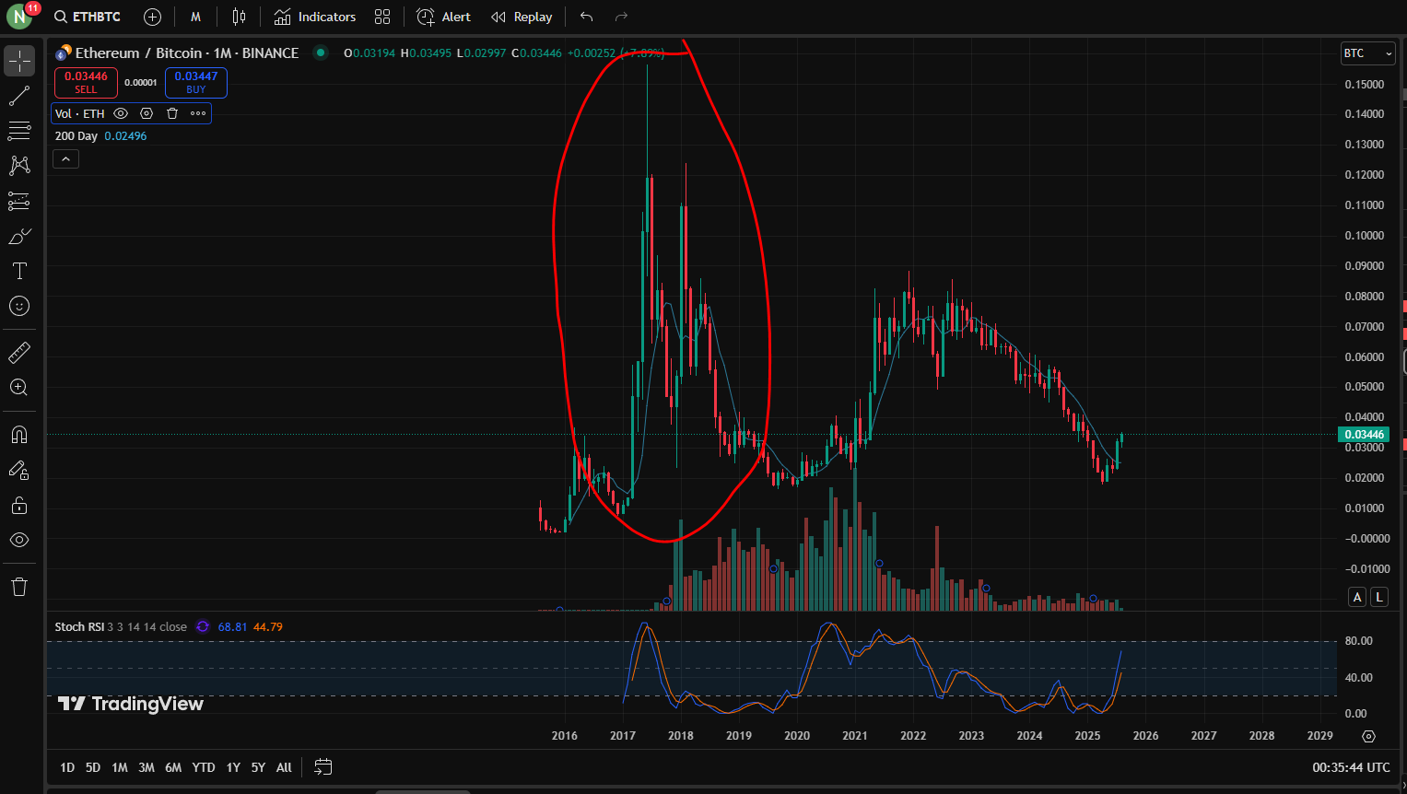Add symbol to compare with plus icon

pos(153,17)
